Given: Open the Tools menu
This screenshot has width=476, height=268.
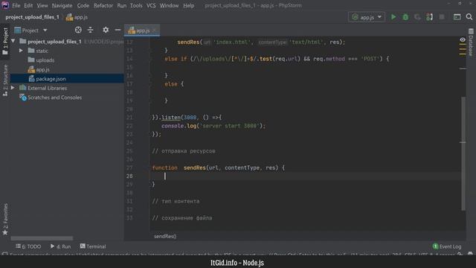Looking at the screenshot, I should pyautogui.click(x=136, y=5).
